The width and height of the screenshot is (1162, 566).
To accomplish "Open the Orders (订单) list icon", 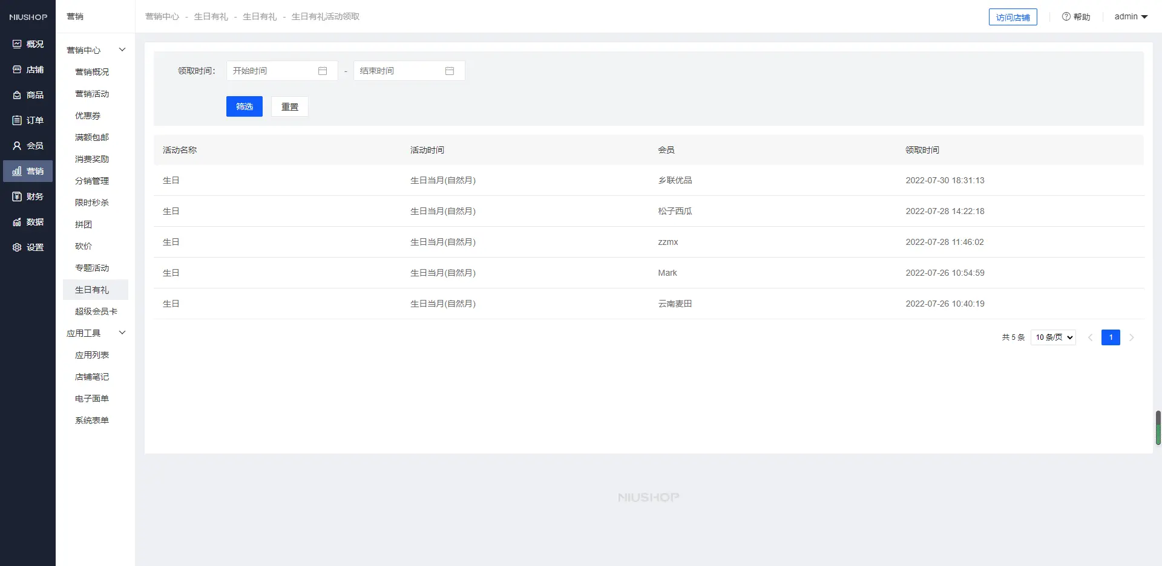I will [17, 120].
